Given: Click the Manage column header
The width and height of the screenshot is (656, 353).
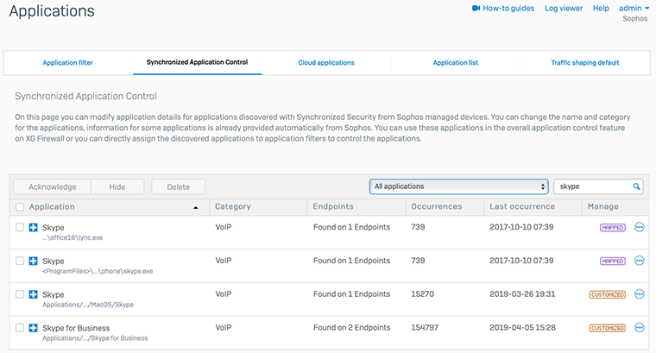Looking at the screenshot, I should click(602, 206).
